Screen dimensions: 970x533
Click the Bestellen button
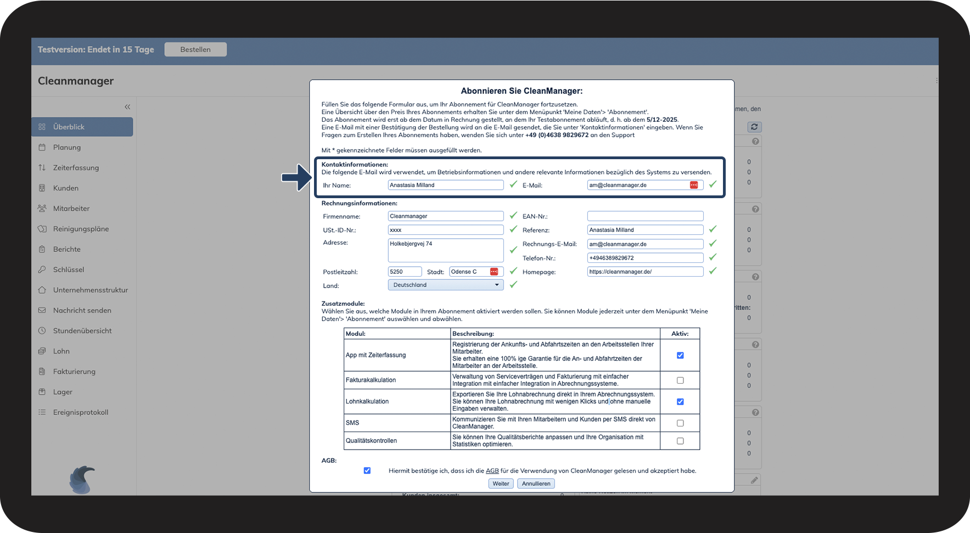195,49
